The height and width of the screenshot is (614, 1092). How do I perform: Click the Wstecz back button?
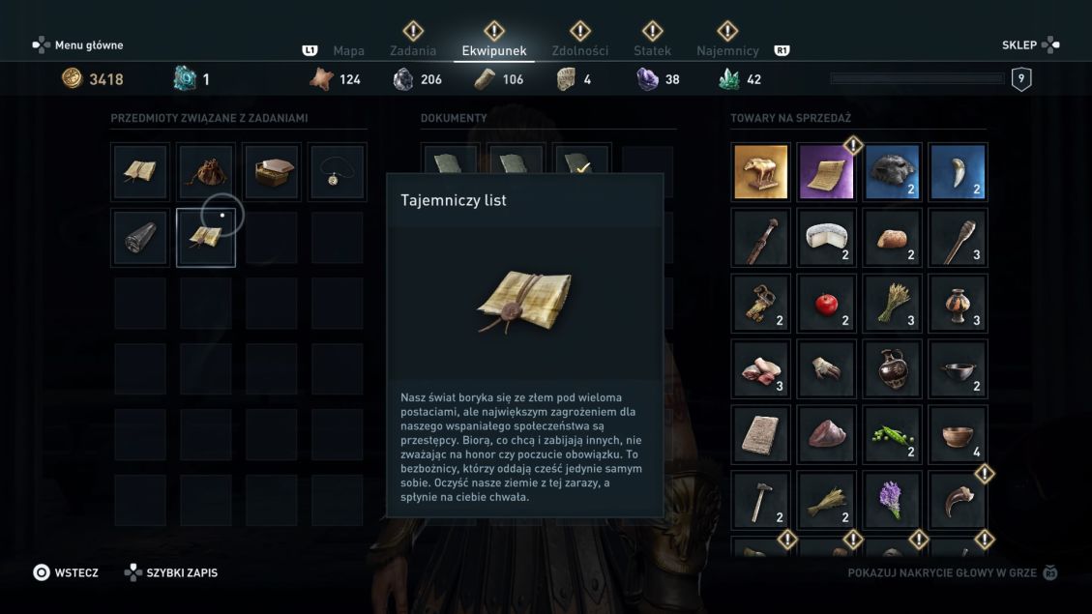66,572
